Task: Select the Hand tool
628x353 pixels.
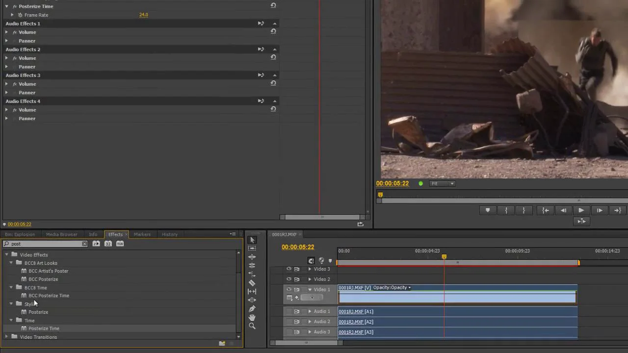Action: click(x=252, y=317)
